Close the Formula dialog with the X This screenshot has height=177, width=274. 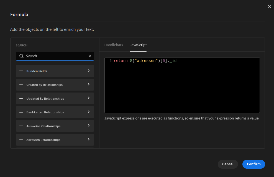pyautogui.click(x=269, y=7)
